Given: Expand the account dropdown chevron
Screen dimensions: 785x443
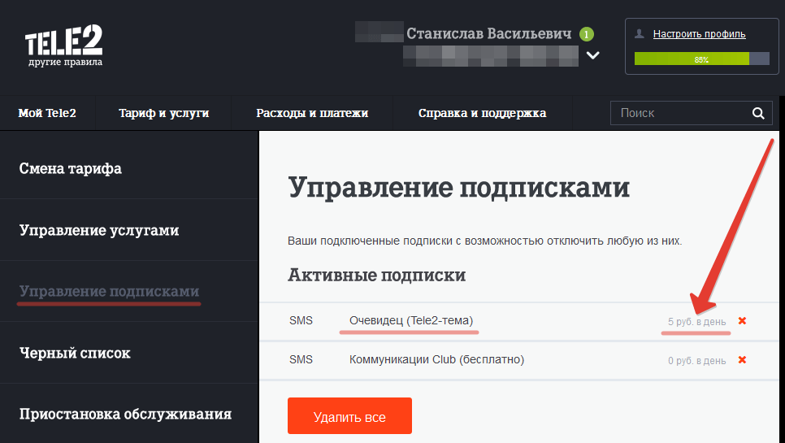Looking at the screenshot, I should [x=592, y=55].
